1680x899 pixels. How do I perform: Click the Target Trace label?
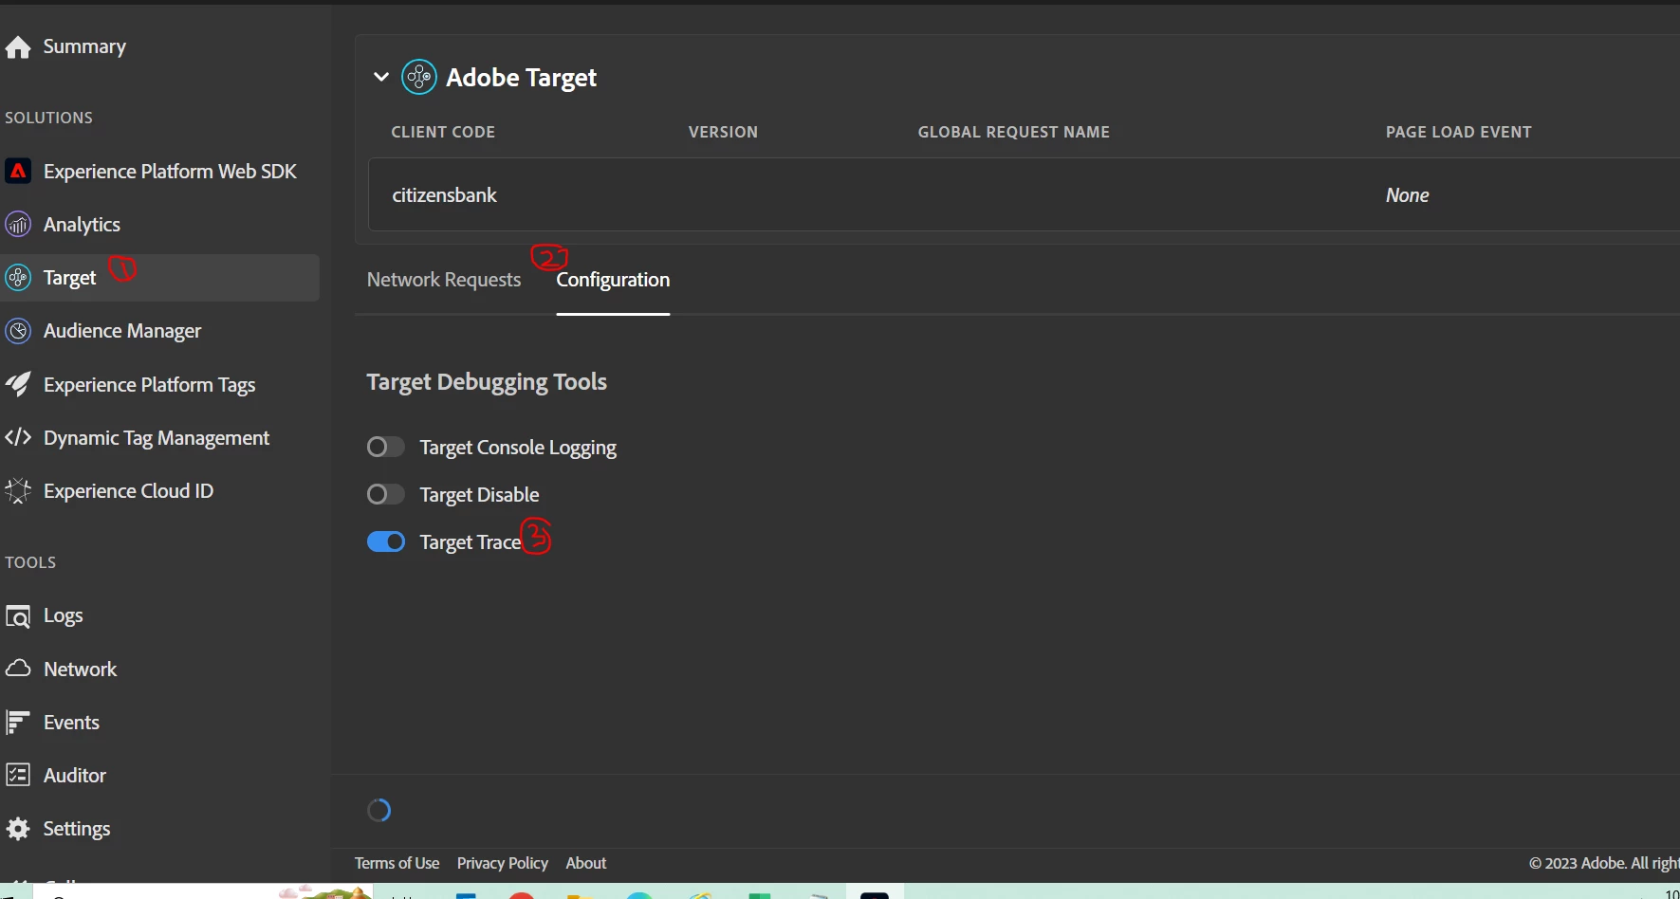pyautogui.click(x=471, y=542)
